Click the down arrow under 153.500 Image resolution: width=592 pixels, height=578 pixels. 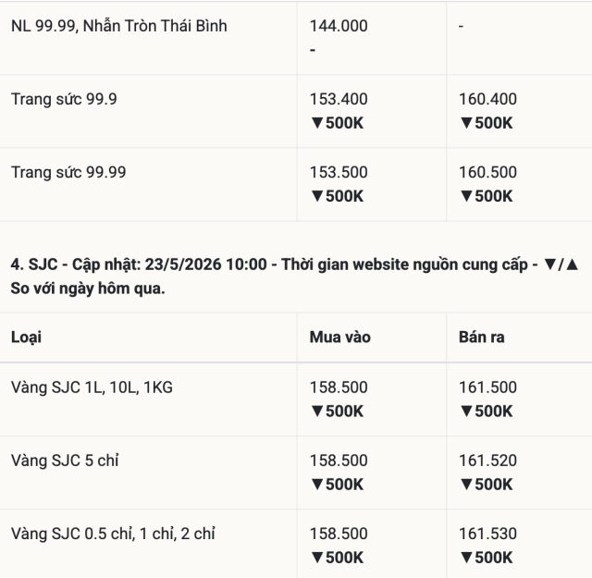[317, 196]
